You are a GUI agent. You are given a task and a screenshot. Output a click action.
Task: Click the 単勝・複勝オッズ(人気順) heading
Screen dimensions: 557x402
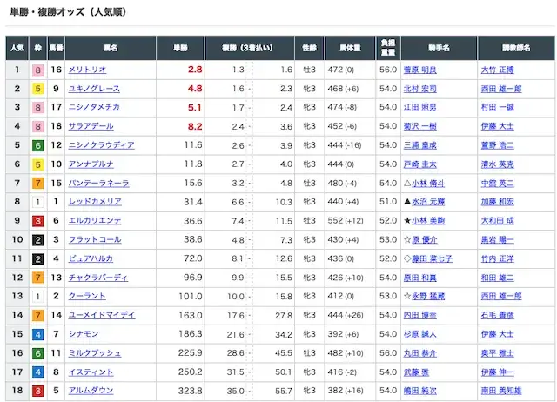[x=68, y=12]
